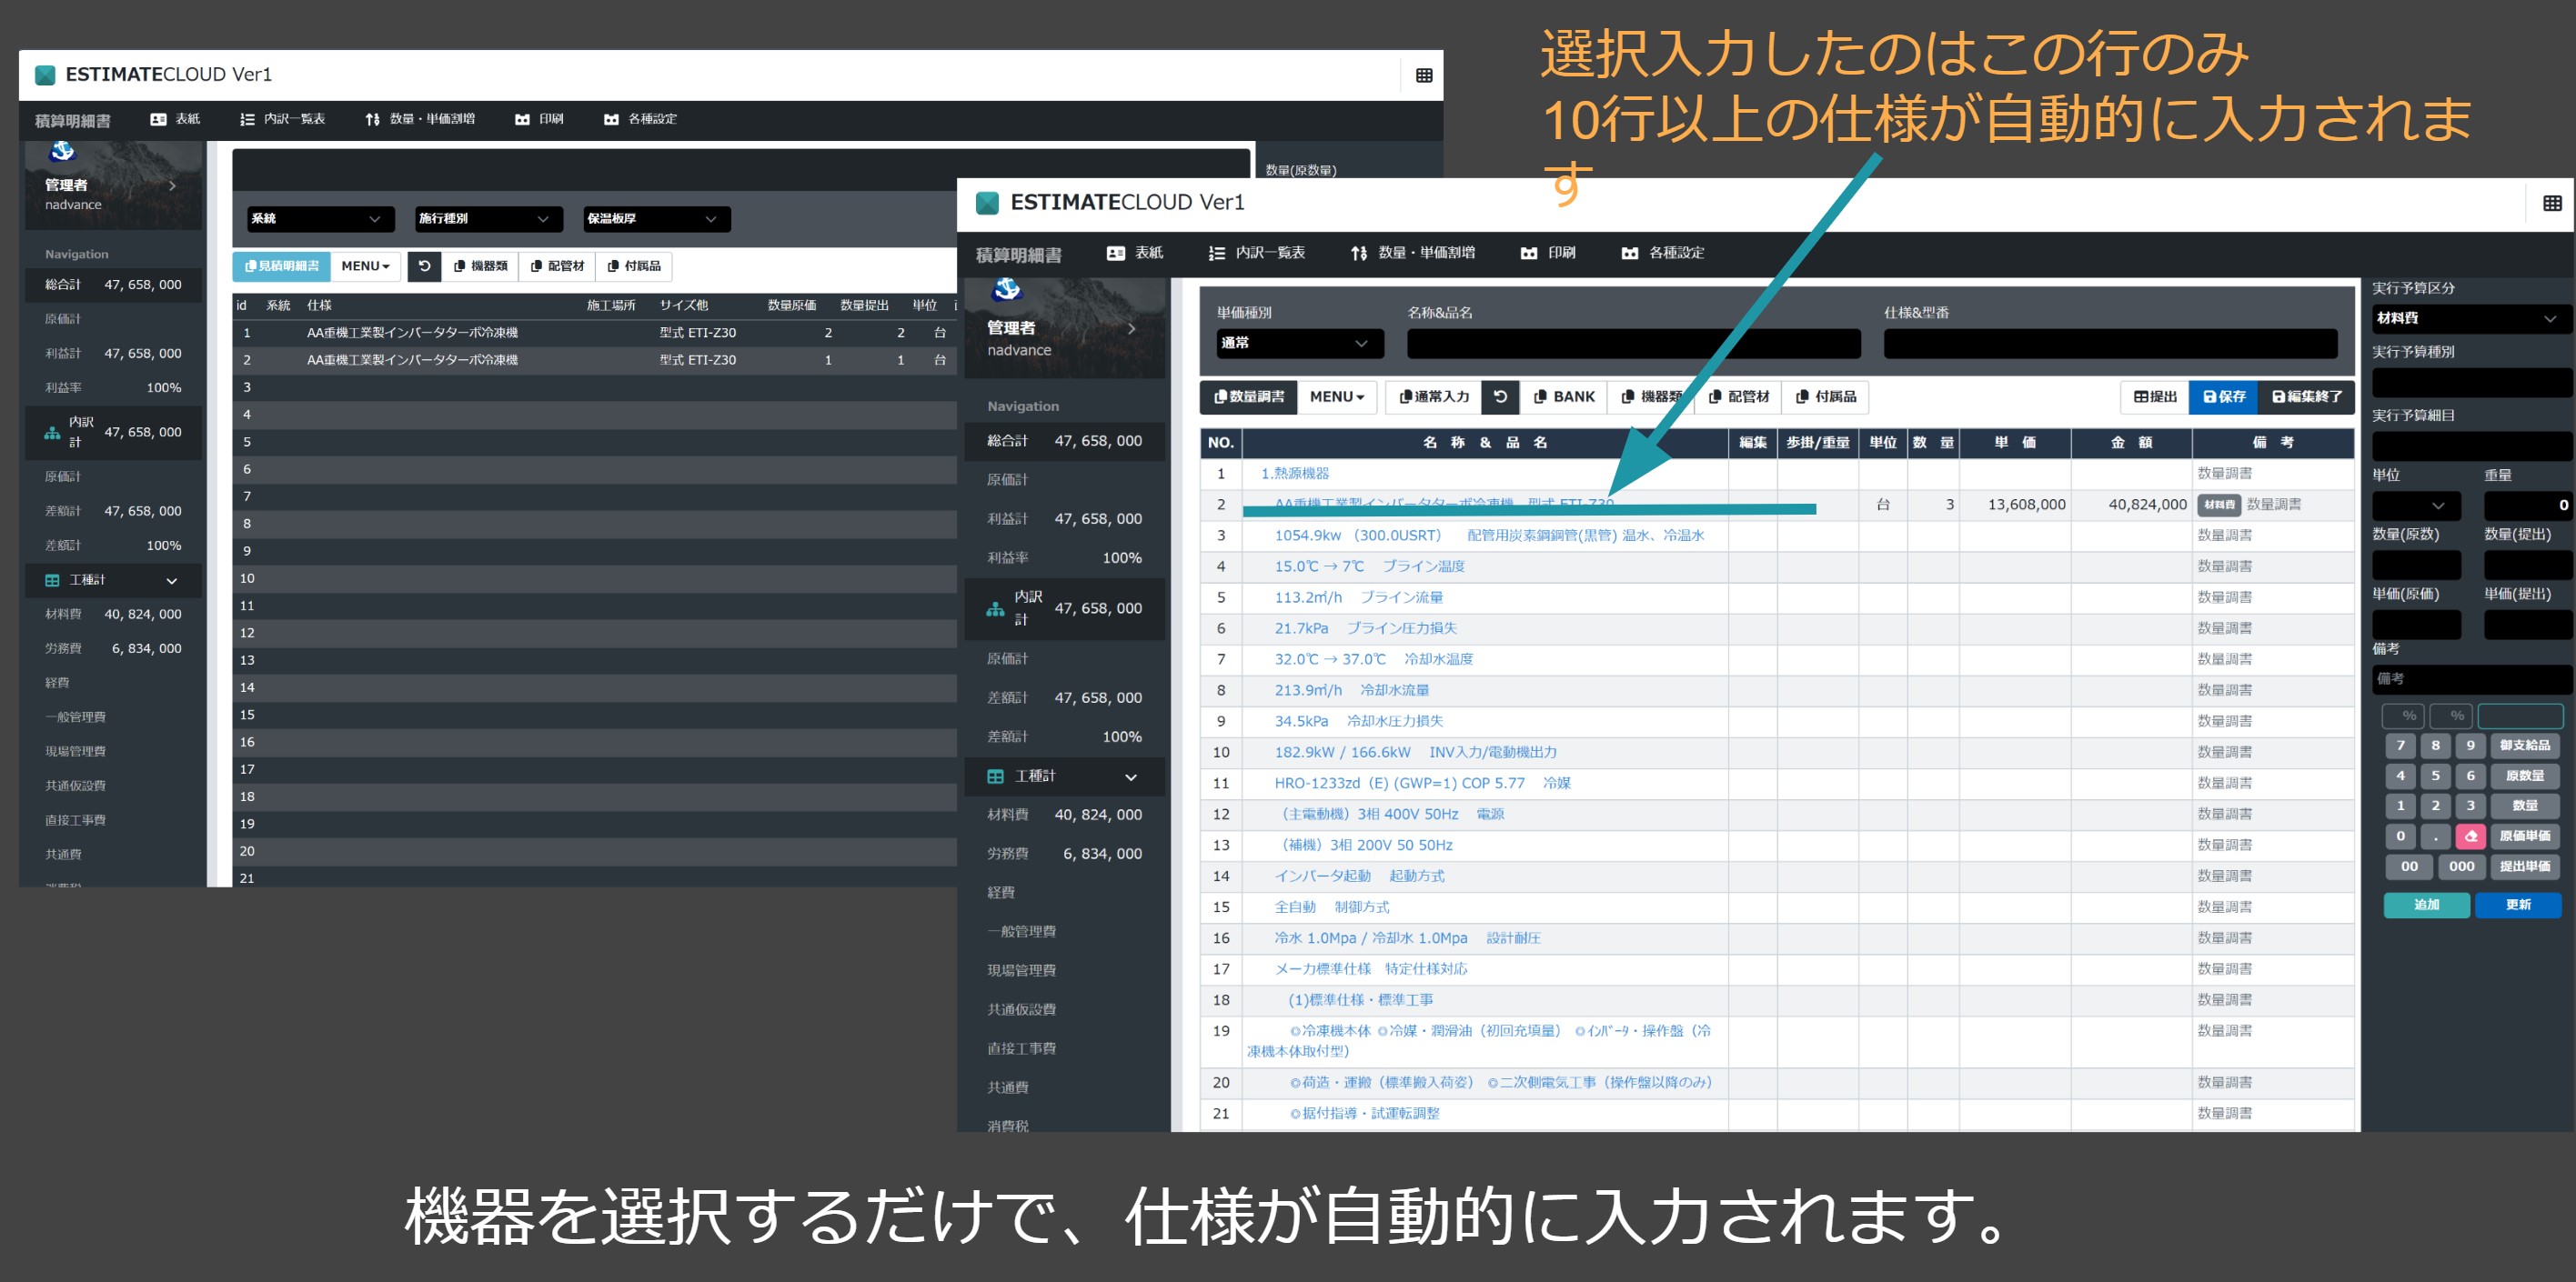
Task: Expand 工種計 section in front window sidebar
Action: (1064, 776)
